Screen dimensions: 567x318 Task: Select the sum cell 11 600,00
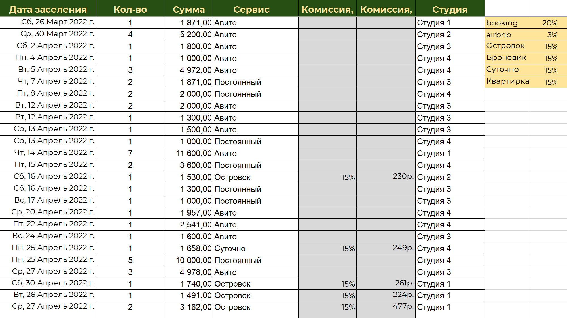point(189,153)
